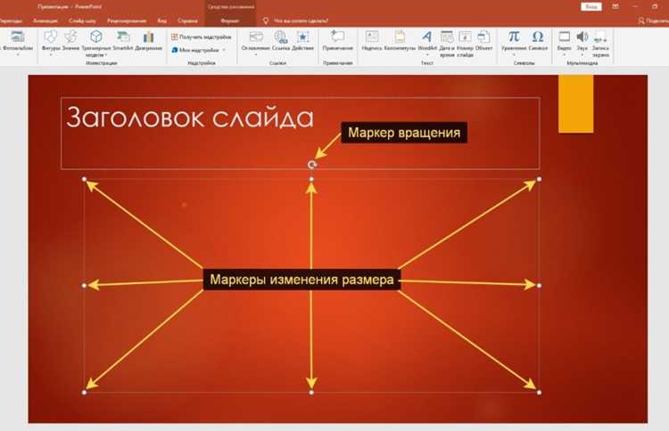This screenshot has height=431, width=669.
Task: Click the rotation handle above the placeholder
Action: pos(312,165)
